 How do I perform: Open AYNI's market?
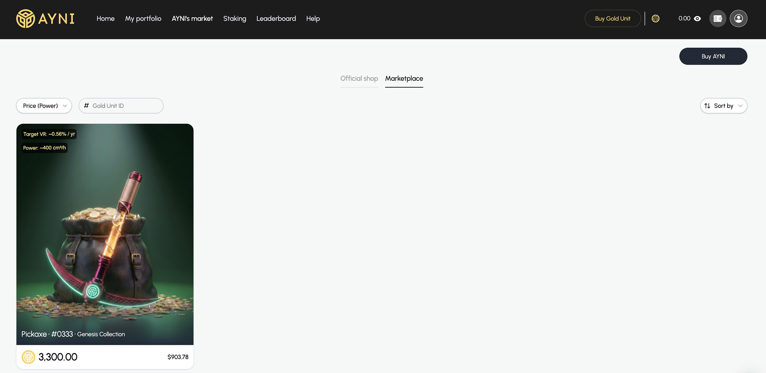(192, 18)
